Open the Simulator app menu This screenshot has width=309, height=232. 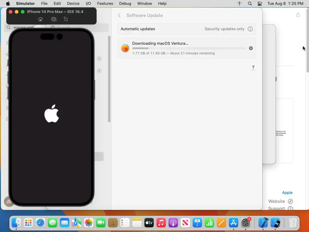25,3
